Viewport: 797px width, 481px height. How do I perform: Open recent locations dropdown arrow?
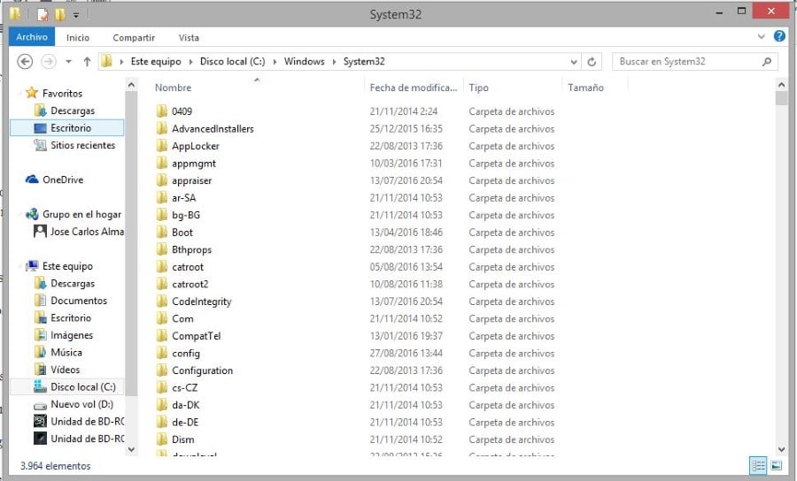67,62
